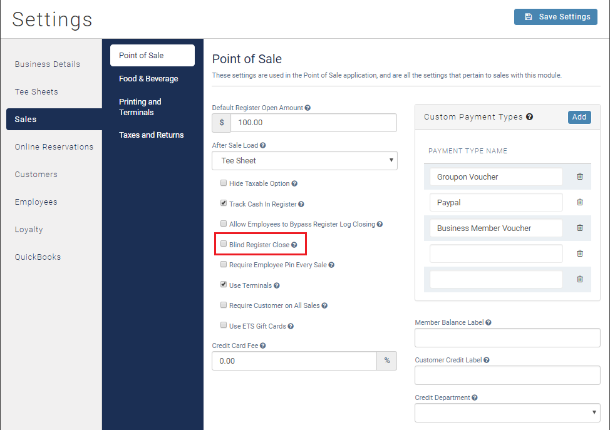Delete the Groupon Voucher payment type

coord(579,177)
